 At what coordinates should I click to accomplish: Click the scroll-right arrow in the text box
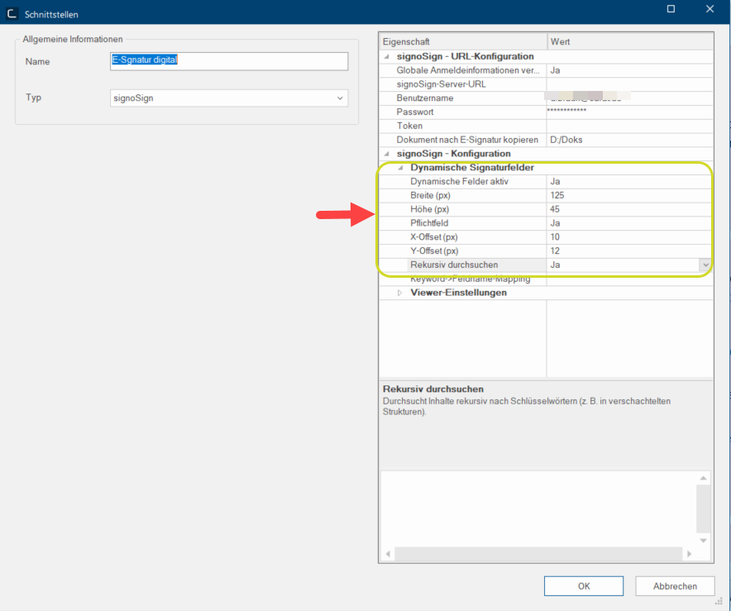[690, 553]
